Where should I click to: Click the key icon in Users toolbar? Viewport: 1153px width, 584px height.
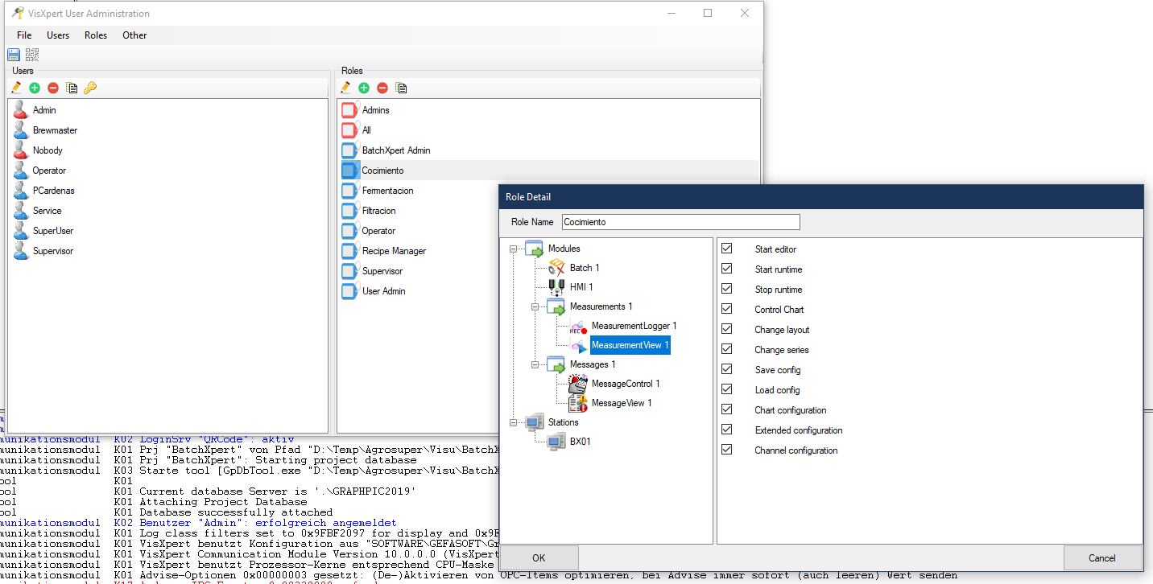click(x=90, y=88)
